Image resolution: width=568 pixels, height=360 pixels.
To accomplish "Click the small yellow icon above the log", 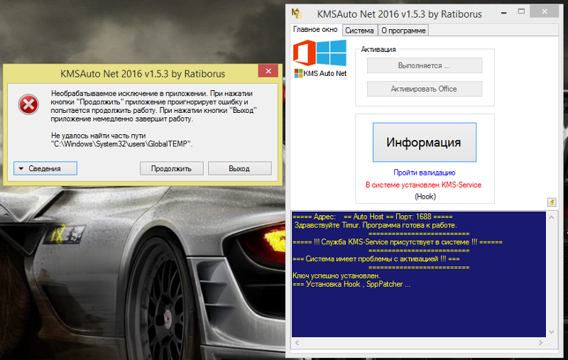I will pyautogui.click(x=552, y=202).
